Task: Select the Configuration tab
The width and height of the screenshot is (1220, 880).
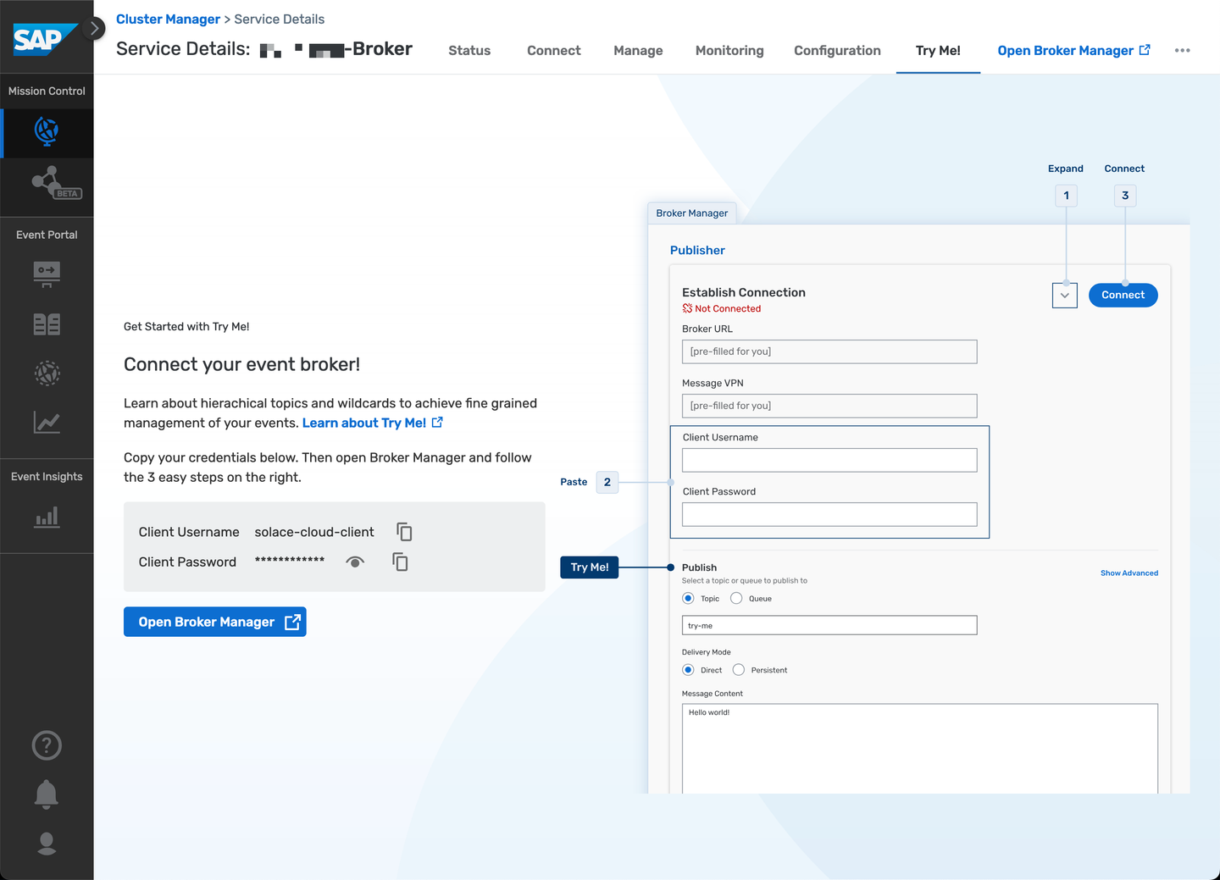Action: 837,51
